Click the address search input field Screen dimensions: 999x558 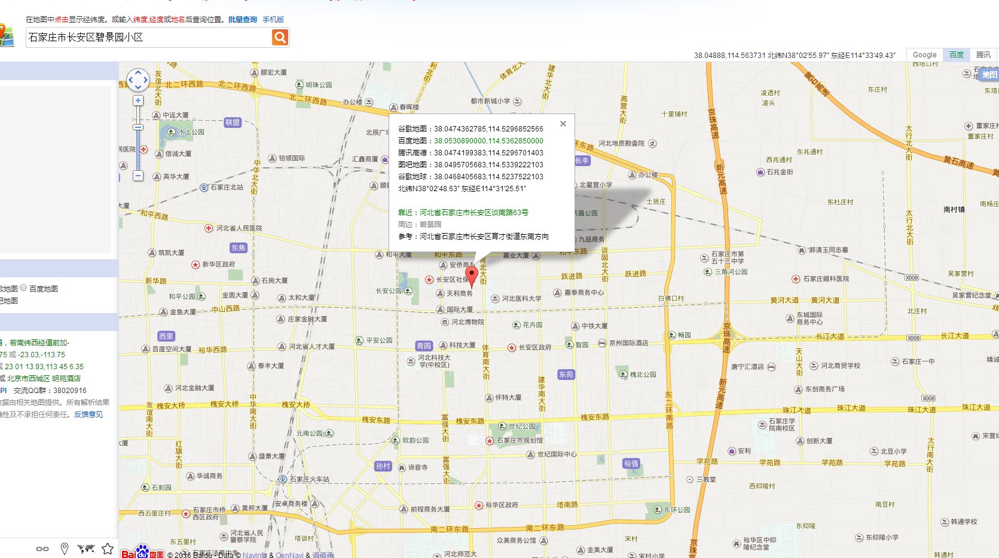(148, 38)
